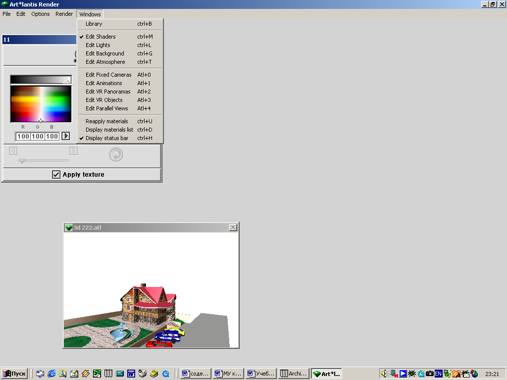Screen dimensions: 507x380
Task: Click the calculator quick launch icon
Action: 120,374
